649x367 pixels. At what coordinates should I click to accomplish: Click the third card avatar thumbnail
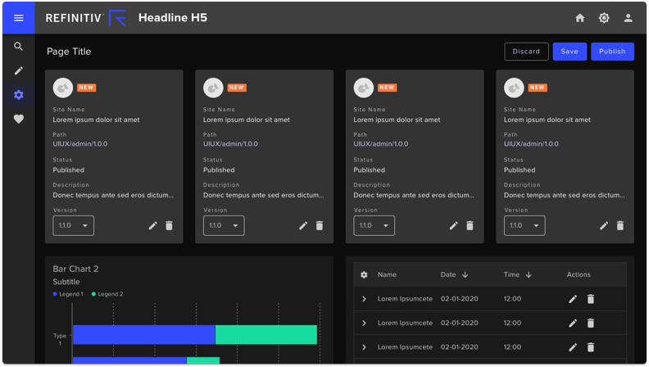[x=363, y=88]
